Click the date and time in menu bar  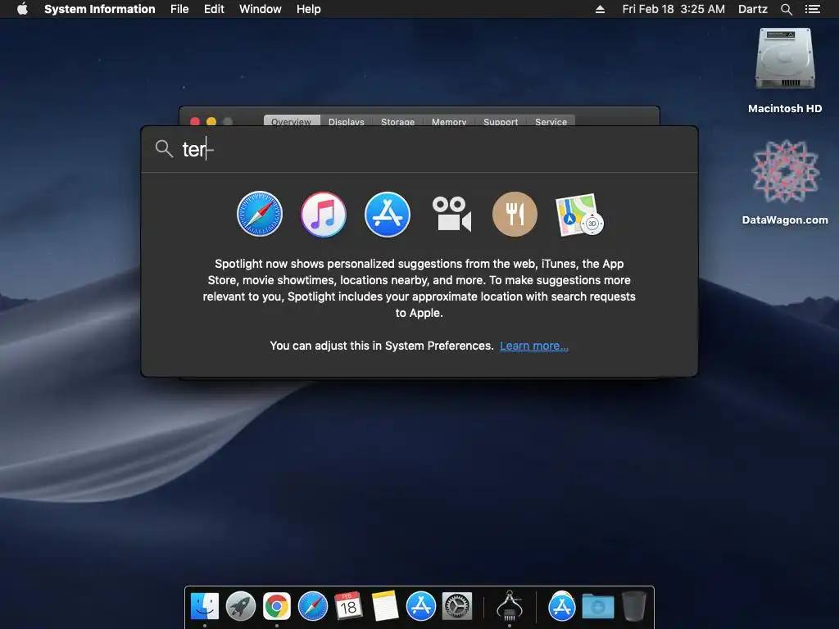pyautogui.click(x=673, y=9)
